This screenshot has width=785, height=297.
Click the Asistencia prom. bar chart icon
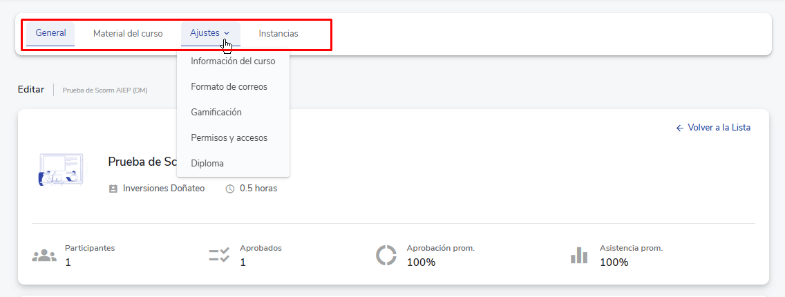tap(579, 256)
